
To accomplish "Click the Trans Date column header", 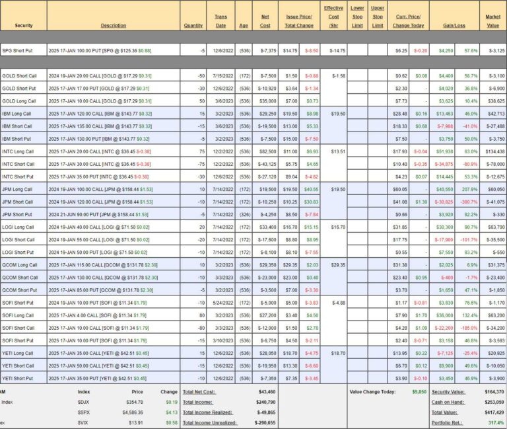I will tap(220, 21).
